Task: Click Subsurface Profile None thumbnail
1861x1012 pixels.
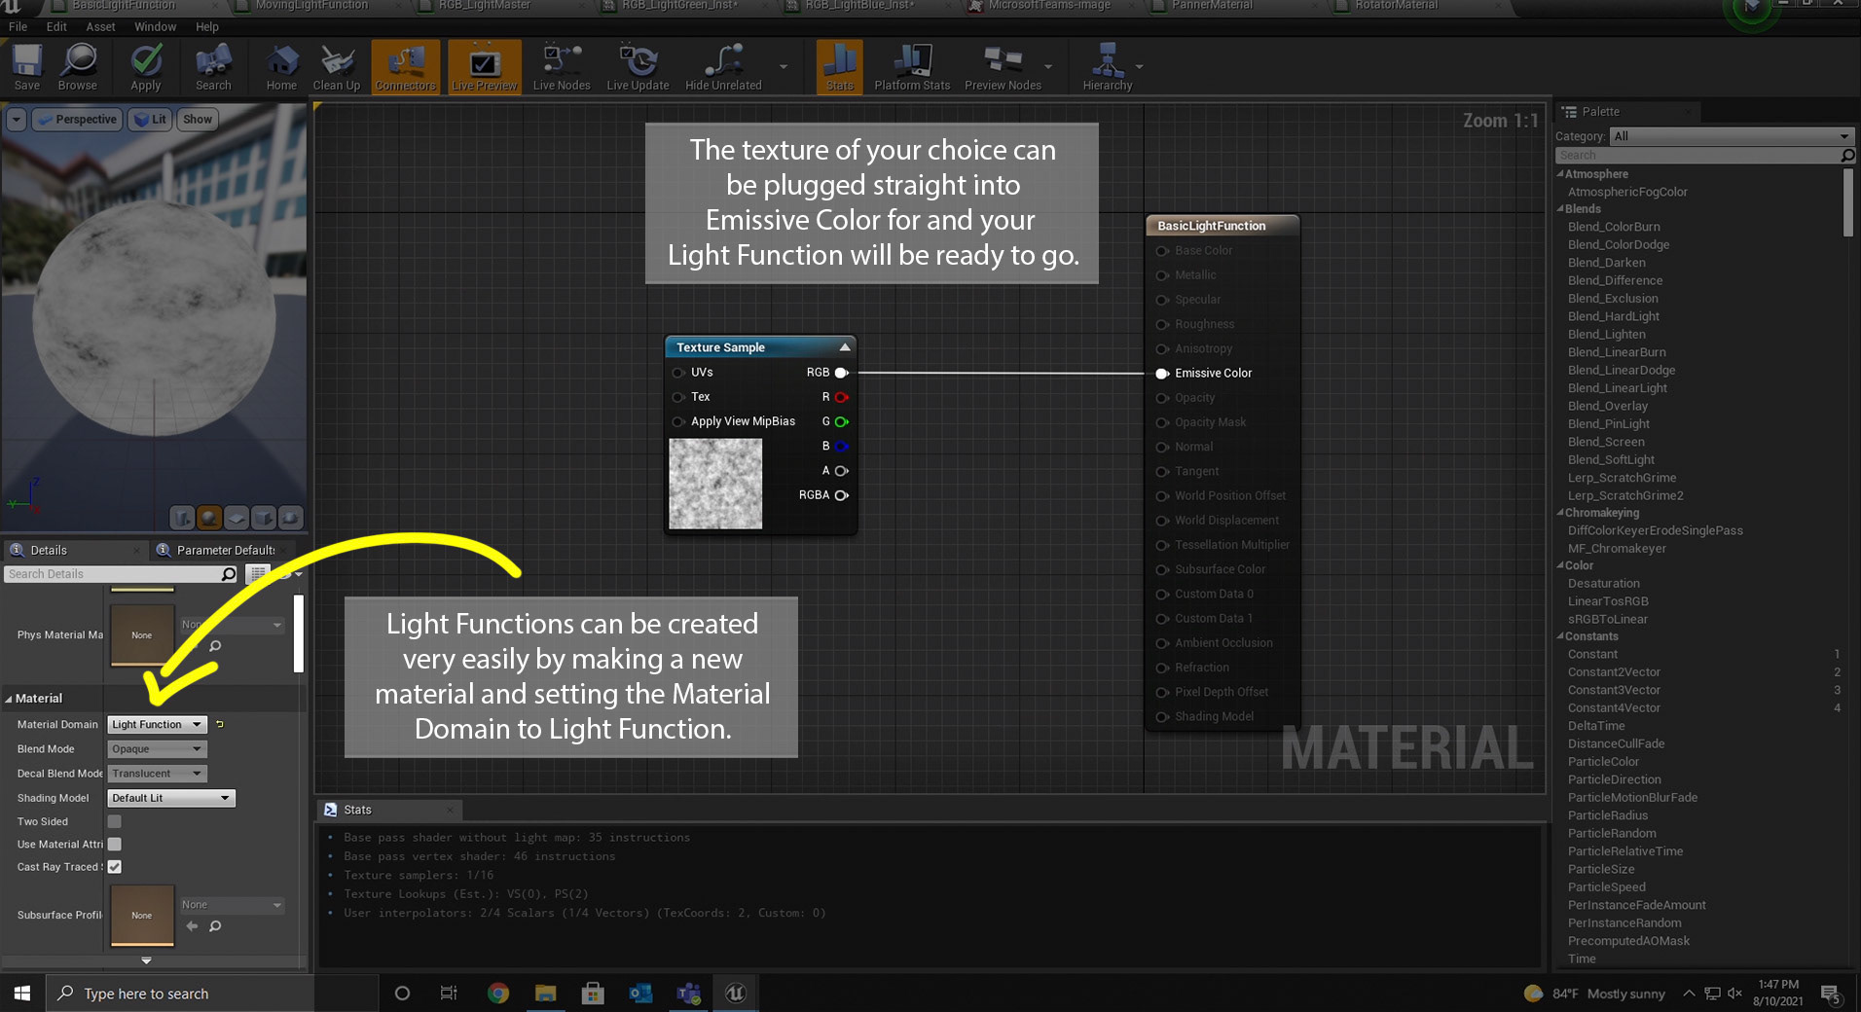Action: pyautogui.click(x=142, y=915)
